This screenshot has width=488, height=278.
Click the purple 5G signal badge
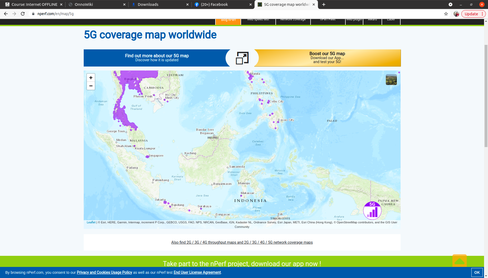[372, 211]
